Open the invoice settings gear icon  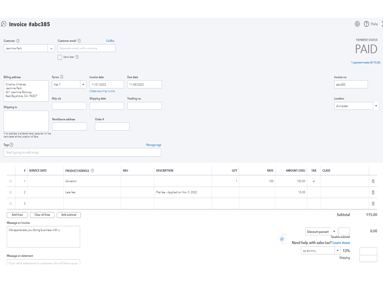coord(357,24)
